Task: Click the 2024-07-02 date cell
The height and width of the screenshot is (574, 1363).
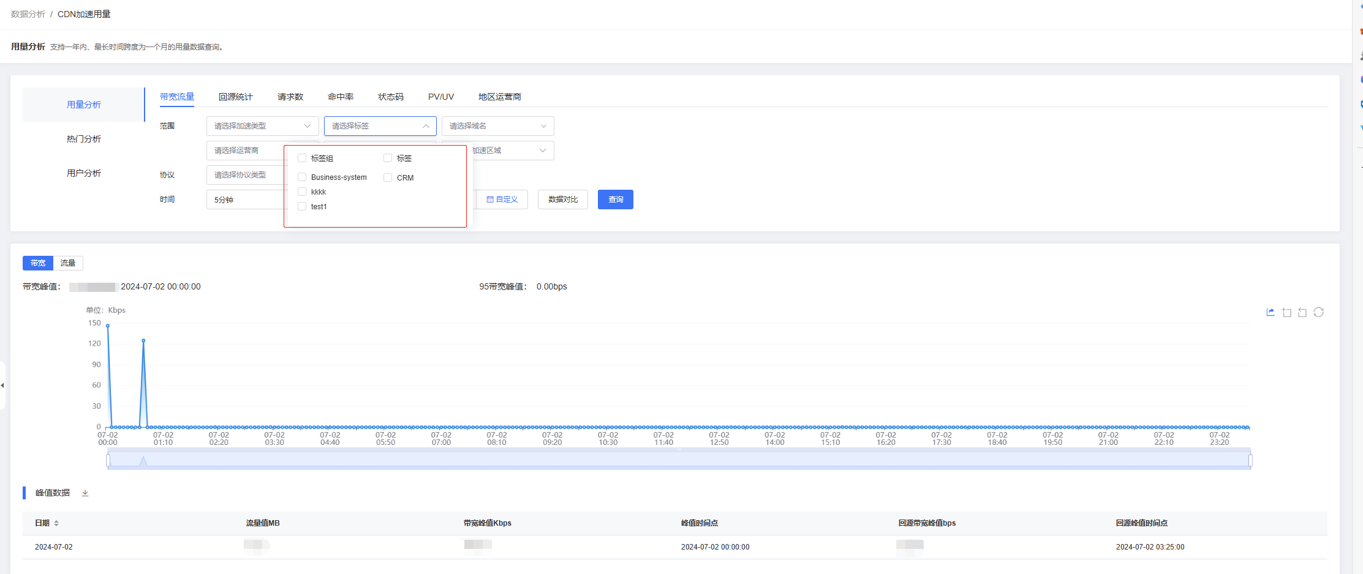Action: (54, 547)
